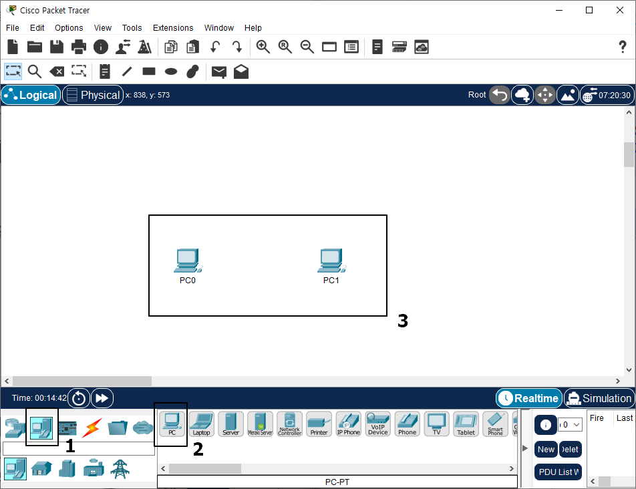Open the Edit menu

click(x=37, y=27)
